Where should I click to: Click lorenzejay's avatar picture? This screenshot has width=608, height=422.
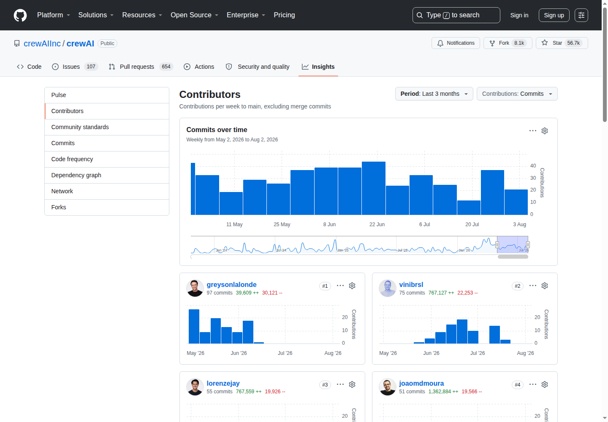(x=195, y=387)
